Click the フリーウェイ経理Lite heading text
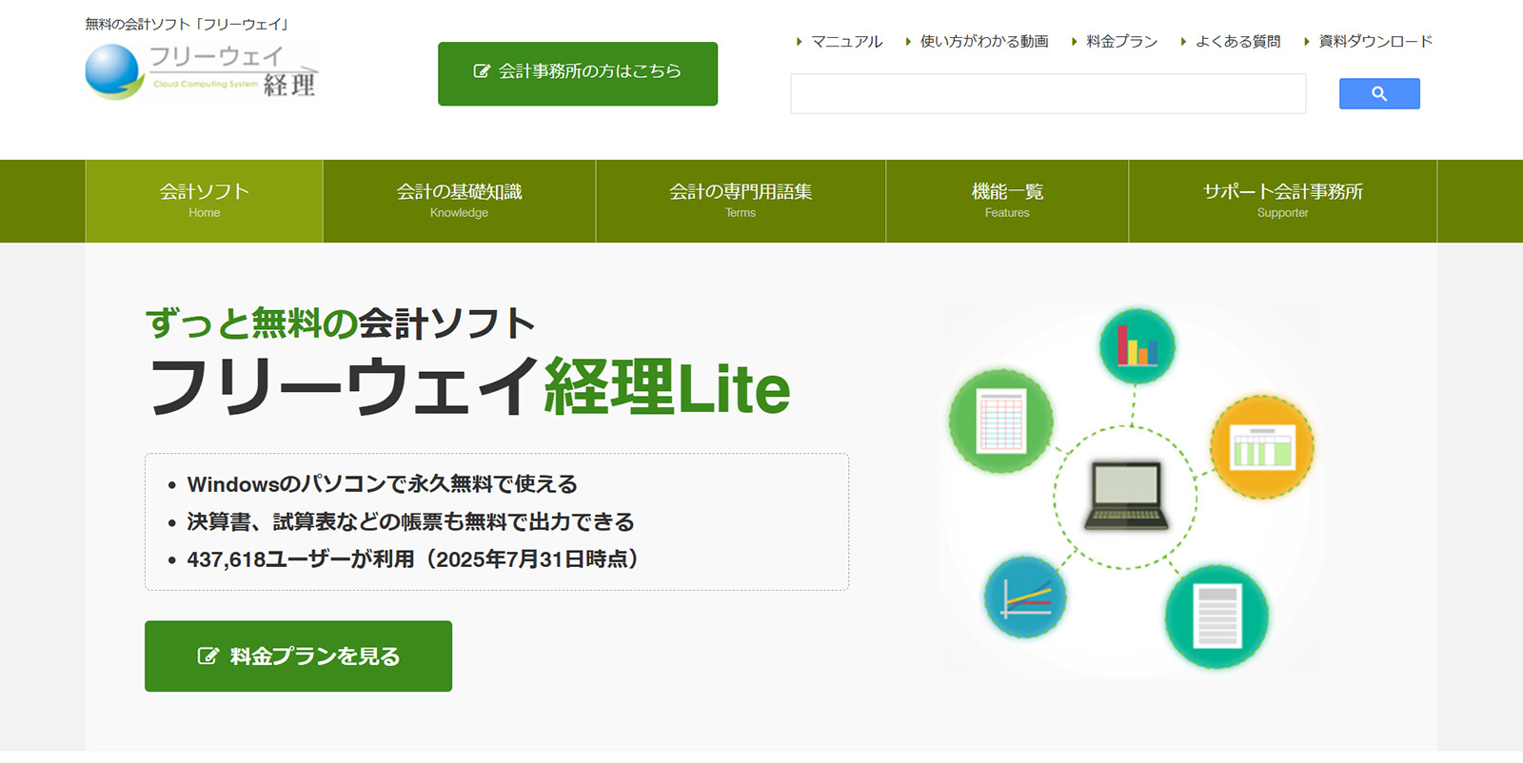This screenshot has height=763, width=1523. click(469, 387)
